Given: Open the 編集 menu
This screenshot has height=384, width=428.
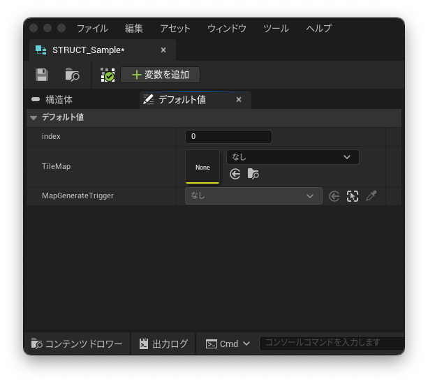Looking at the screenshot, I should pyautogui.click(x=134, y=29).
